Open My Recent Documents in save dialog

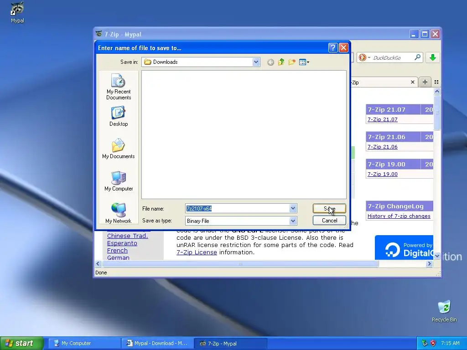119,87
